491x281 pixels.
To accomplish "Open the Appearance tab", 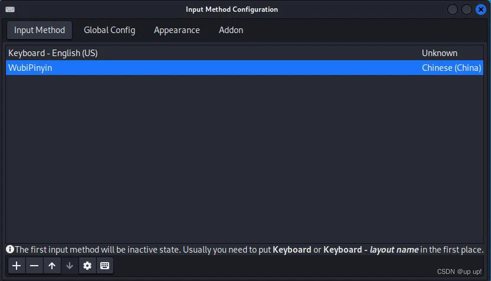I will (176, 30).
